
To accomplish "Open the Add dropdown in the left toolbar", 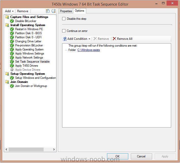I will coord(9,11).
